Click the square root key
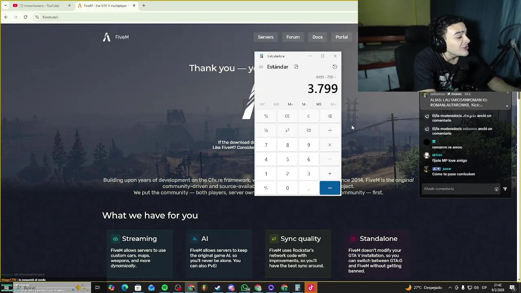Image resolution: width=521 pixels, height=293 pixels. point(309,130)
